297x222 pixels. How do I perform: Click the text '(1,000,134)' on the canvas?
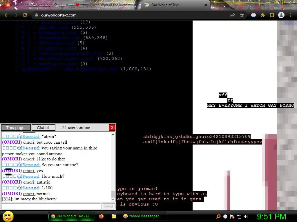[x=136, y=69]
